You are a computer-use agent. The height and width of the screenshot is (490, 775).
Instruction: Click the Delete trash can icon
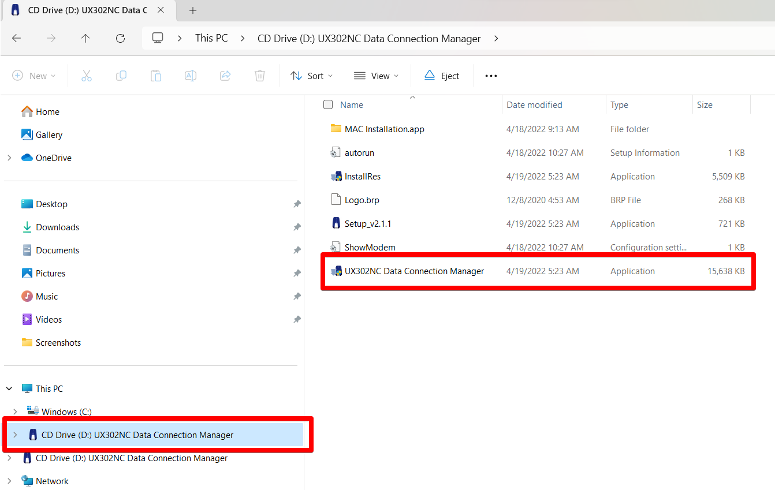pos(260,76)
